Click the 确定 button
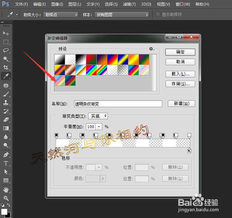The image size is (232, 218). pyautogui.click(x=180, y=52)
